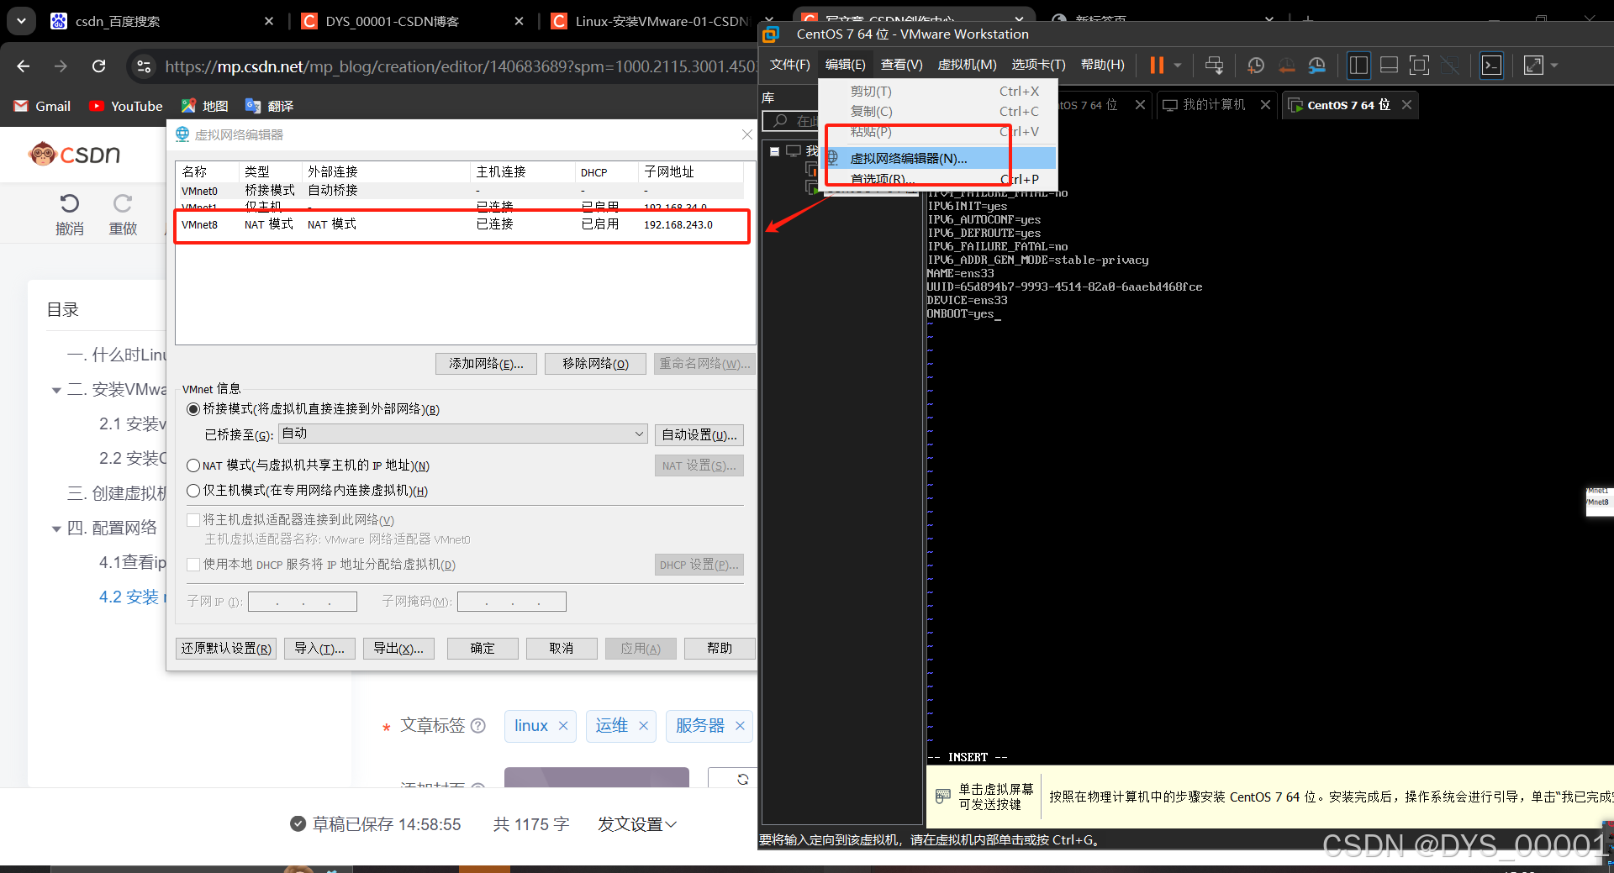Open the YouTube bookmark

[x=126, y=106]
